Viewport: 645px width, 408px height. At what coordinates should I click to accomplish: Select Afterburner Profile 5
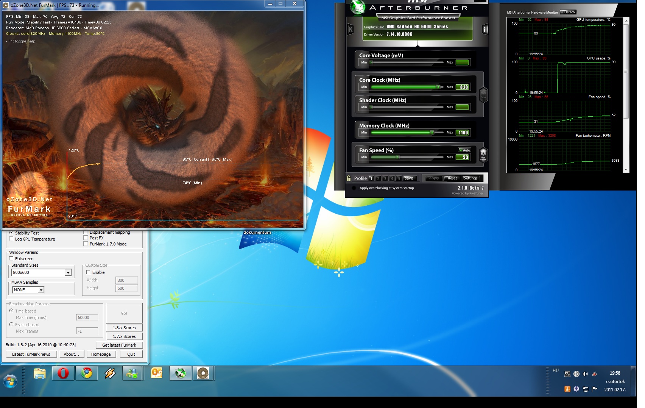point(399,178)
